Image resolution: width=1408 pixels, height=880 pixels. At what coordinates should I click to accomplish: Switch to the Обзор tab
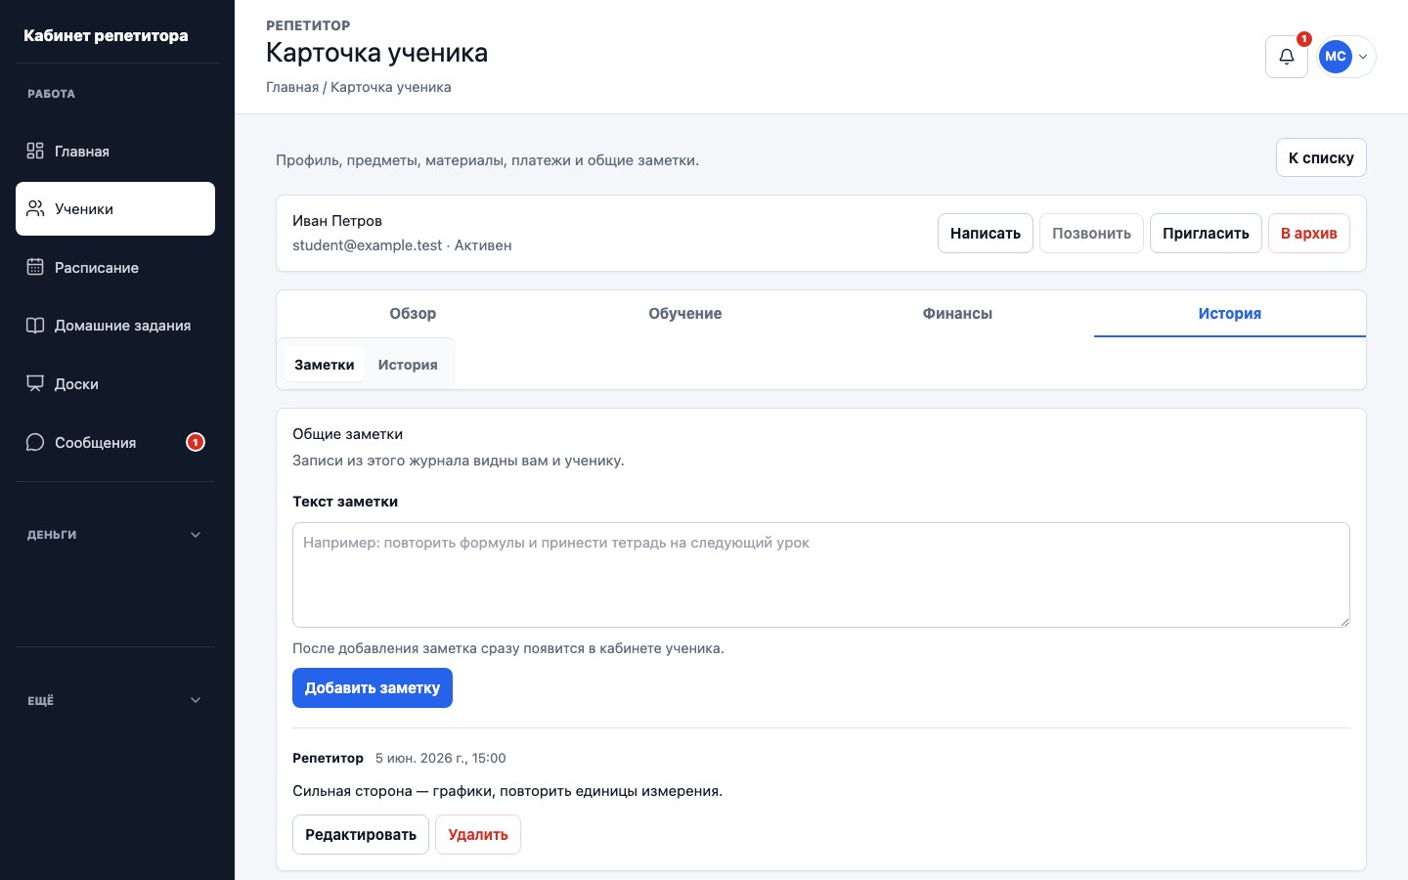coord(413,314)
